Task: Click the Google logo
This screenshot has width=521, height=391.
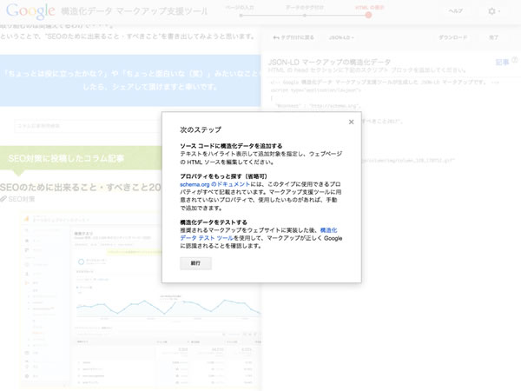Action: [x=30, y=11]
